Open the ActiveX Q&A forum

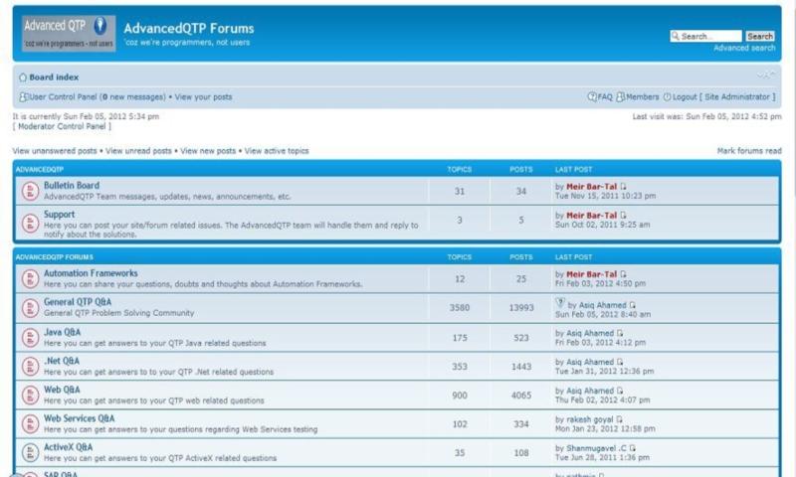pyautogui.click(x=68, y=447)
